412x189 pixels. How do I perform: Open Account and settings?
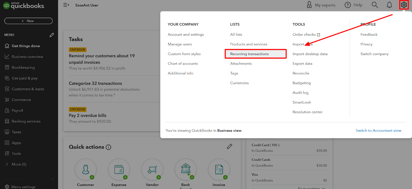pyautogui.click(x=186, y=35)
